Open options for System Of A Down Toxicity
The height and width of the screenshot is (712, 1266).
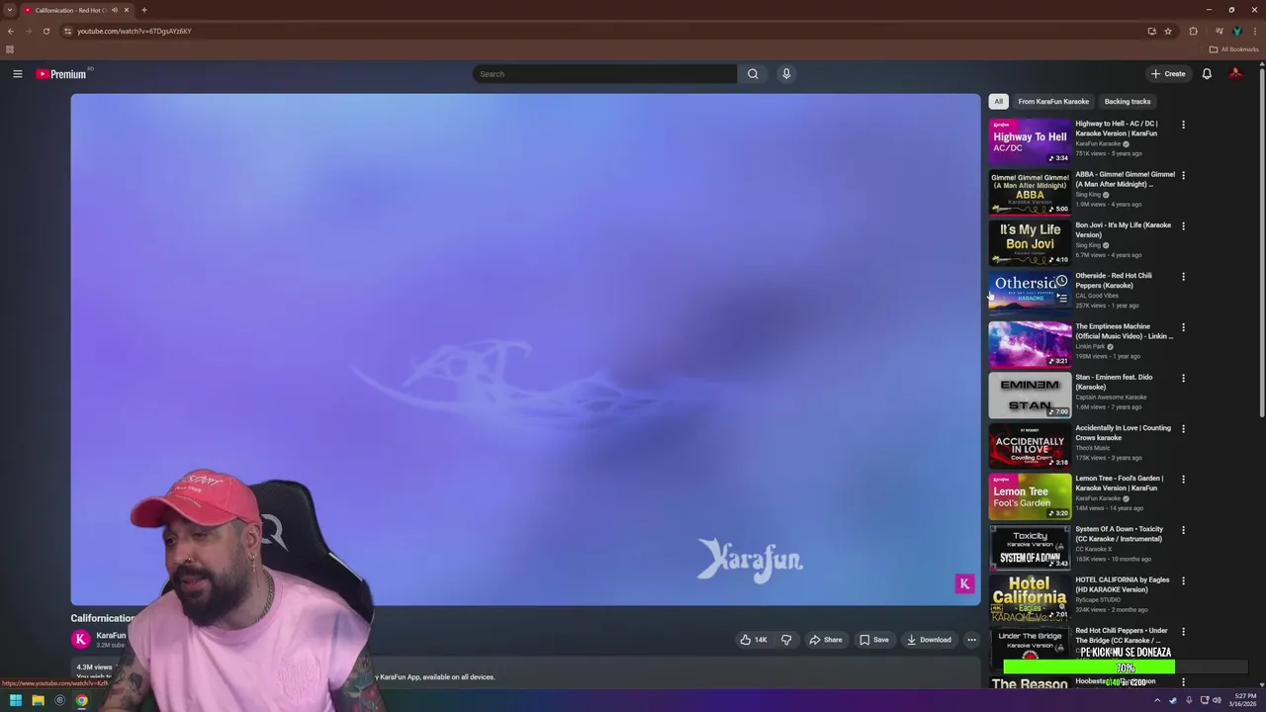point(1183,530)
